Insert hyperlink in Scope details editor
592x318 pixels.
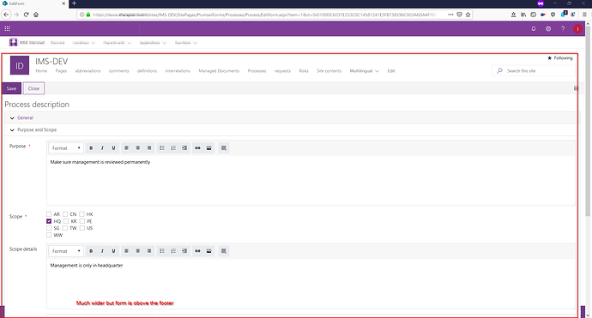pyautogui.click(x=197, y=251)
